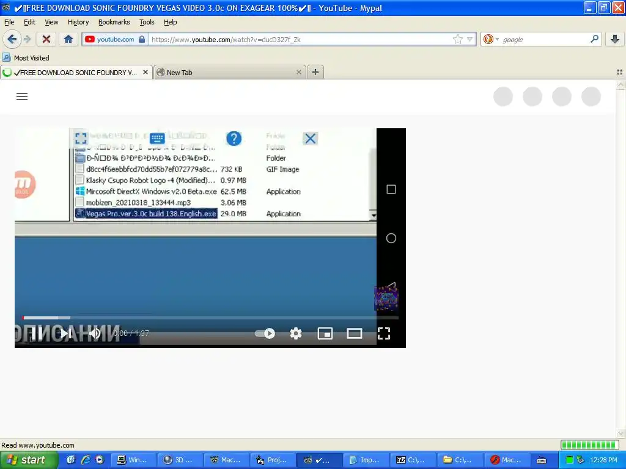
Task: Open the Edit menu
Action: click(x=29, y=22)
